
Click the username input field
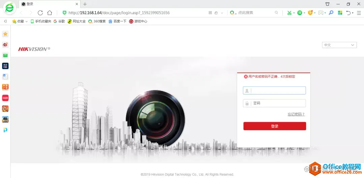274,90
